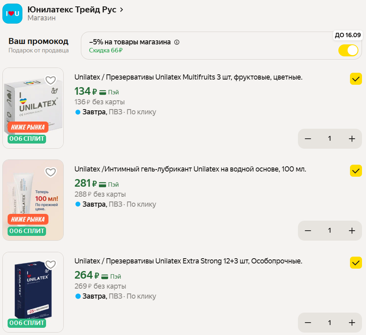366x335 pixels.
Task: Open the Юнилатекс Трейд Рус store logo
Action: 12,14
